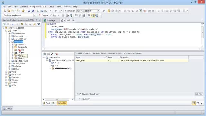Image resolution: width=206 pixels, height=116 pixels.
Task: Click the SQL editor vertical scrollbar down arrow
Action: (202, 46)
